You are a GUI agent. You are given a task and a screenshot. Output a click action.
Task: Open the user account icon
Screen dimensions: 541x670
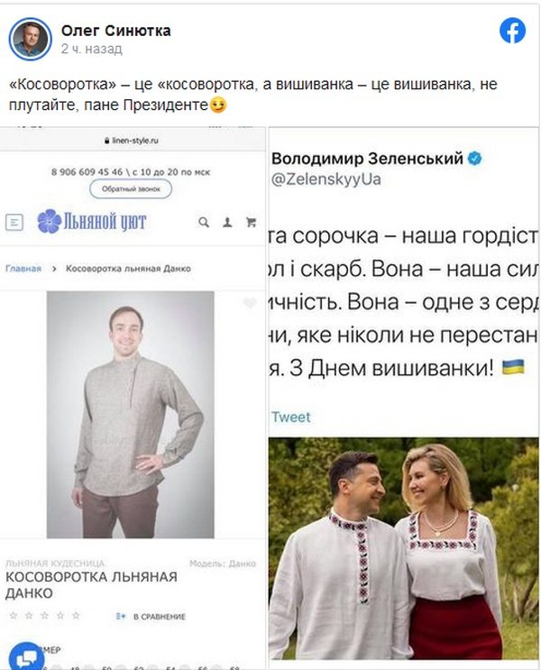click(227, 222)
